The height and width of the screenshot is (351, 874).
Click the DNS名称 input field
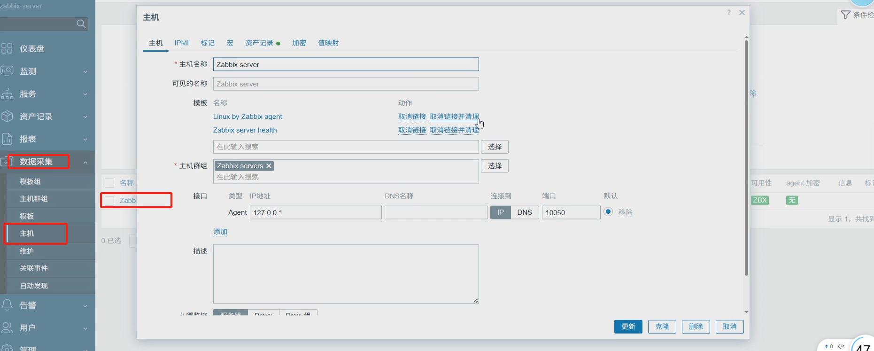(436, 212)
